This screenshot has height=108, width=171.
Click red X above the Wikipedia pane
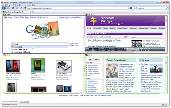[90, 55]
